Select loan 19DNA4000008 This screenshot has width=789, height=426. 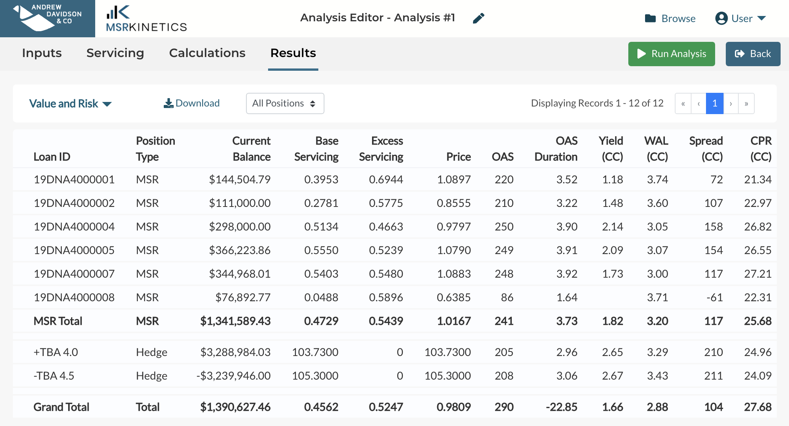click(74, 297)
